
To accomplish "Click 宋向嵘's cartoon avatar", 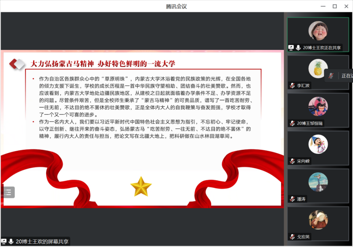I will point(318,144).
